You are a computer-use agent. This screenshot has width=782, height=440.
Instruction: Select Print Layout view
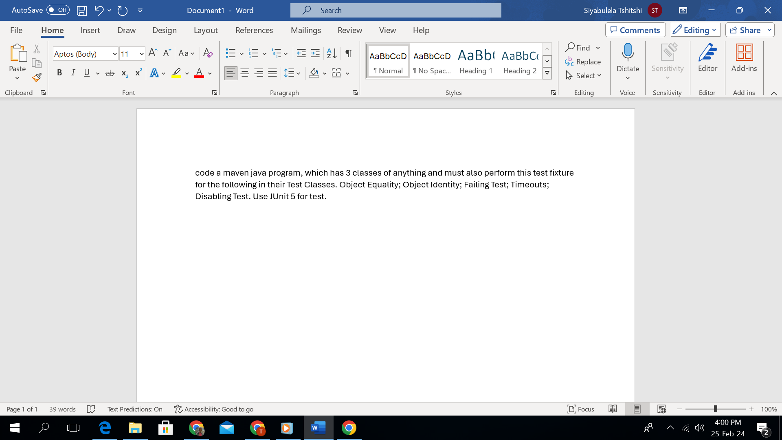click(x=637, y=409)
